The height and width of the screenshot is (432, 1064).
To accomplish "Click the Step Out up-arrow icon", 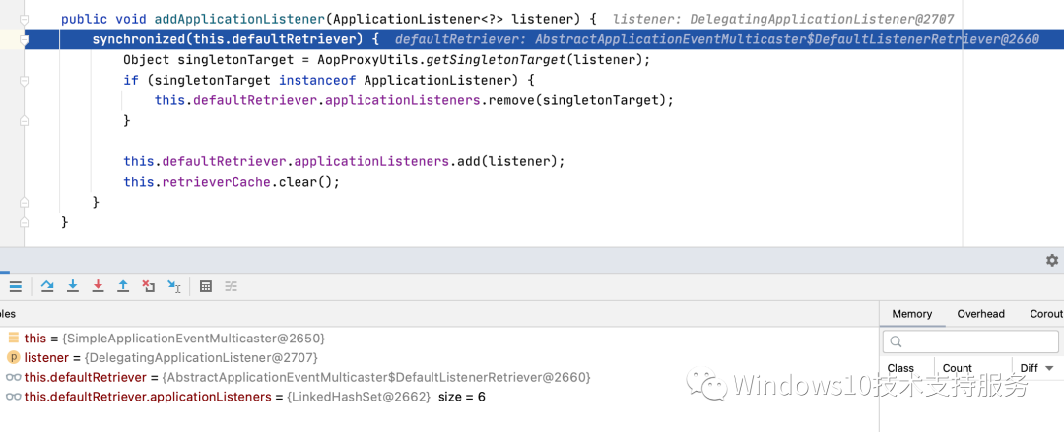I will click(x=123, y=287).
